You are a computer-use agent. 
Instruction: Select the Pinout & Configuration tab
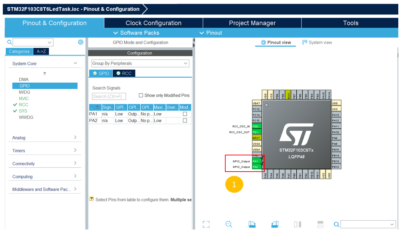54,23
